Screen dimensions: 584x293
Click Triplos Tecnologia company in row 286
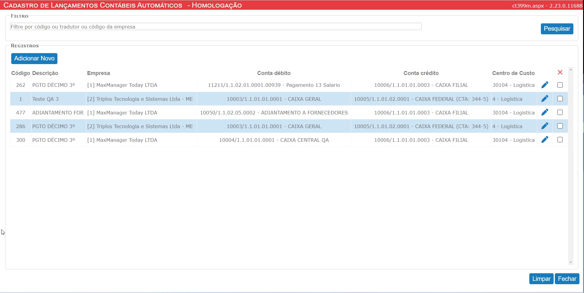(x=140, y=126)
